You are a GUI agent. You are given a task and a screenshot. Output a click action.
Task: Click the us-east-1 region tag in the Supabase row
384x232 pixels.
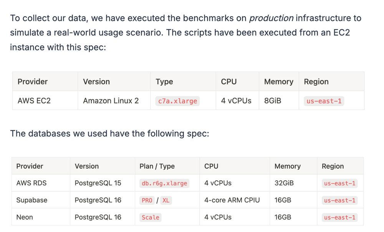pyautogui.click(x=340, y=201)
